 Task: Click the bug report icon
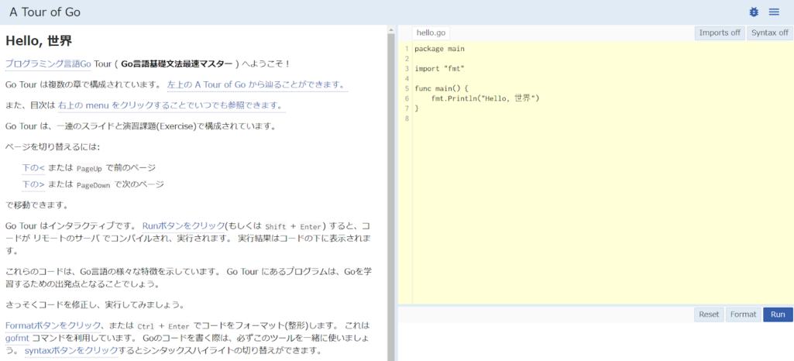tap(754, 12)
